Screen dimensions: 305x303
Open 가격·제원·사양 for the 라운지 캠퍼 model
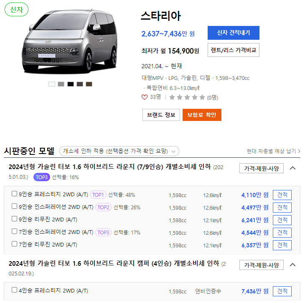262,265
